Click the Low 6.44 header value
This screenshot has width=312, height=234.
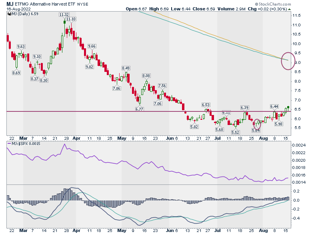point(181,9)
